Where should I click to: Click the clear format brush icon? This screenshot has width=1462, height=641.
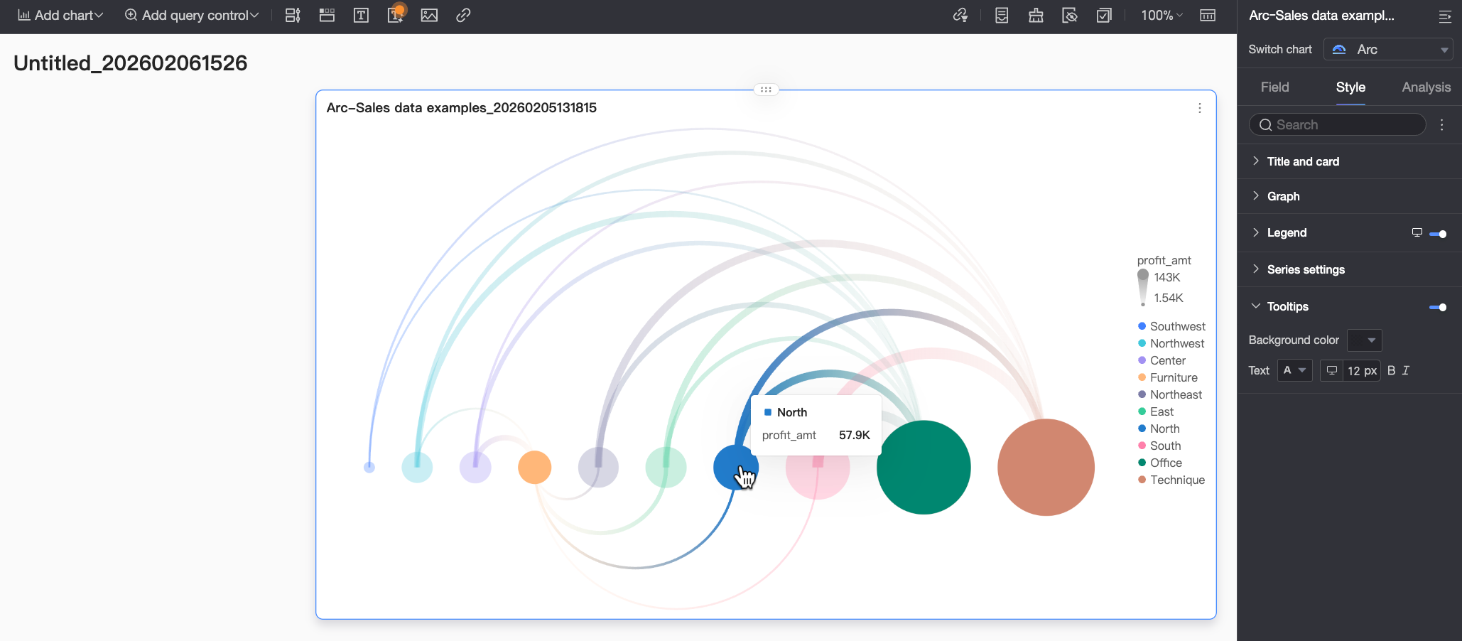[1036, 15]
